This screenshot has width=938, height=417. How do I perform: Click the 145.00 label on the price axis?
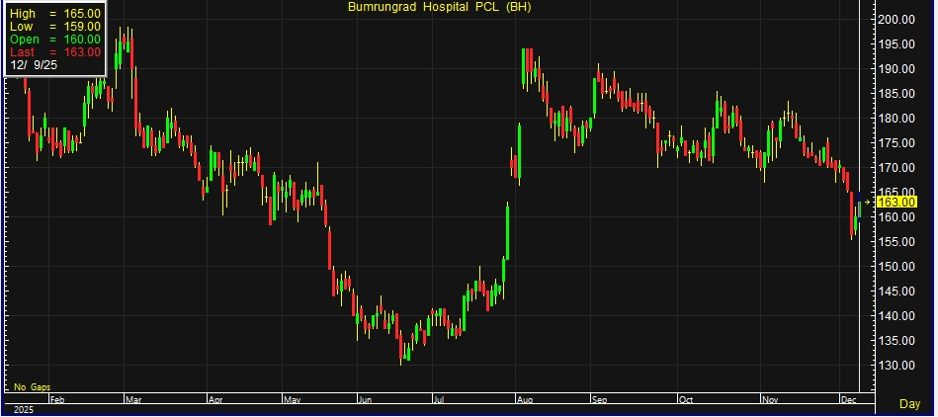pos(895,292)
